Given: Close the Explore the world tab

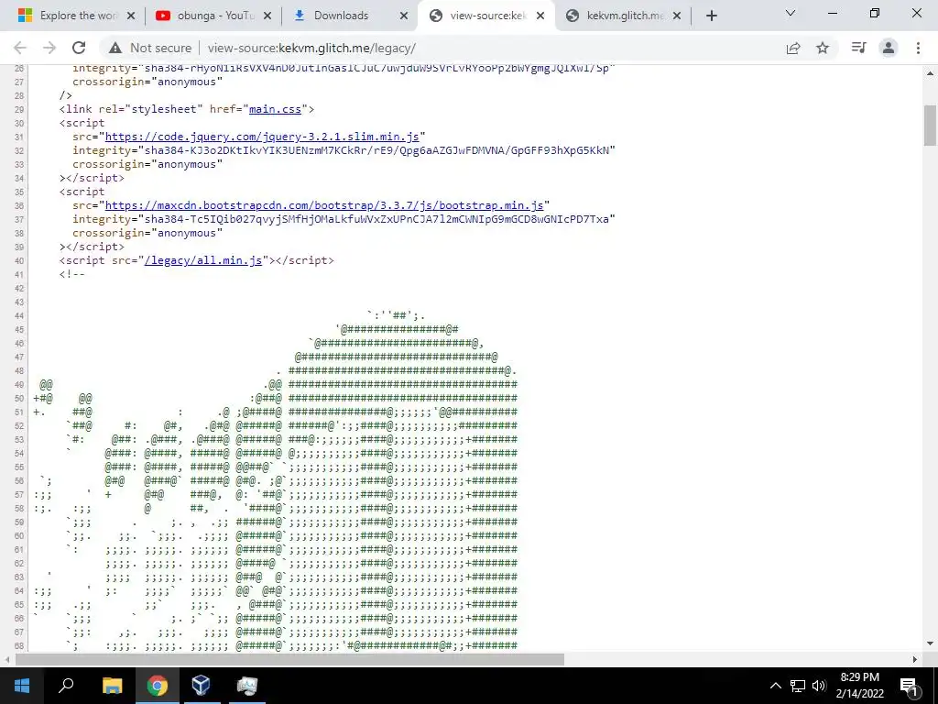Looking at the screenshot, I should click(131, 16).
